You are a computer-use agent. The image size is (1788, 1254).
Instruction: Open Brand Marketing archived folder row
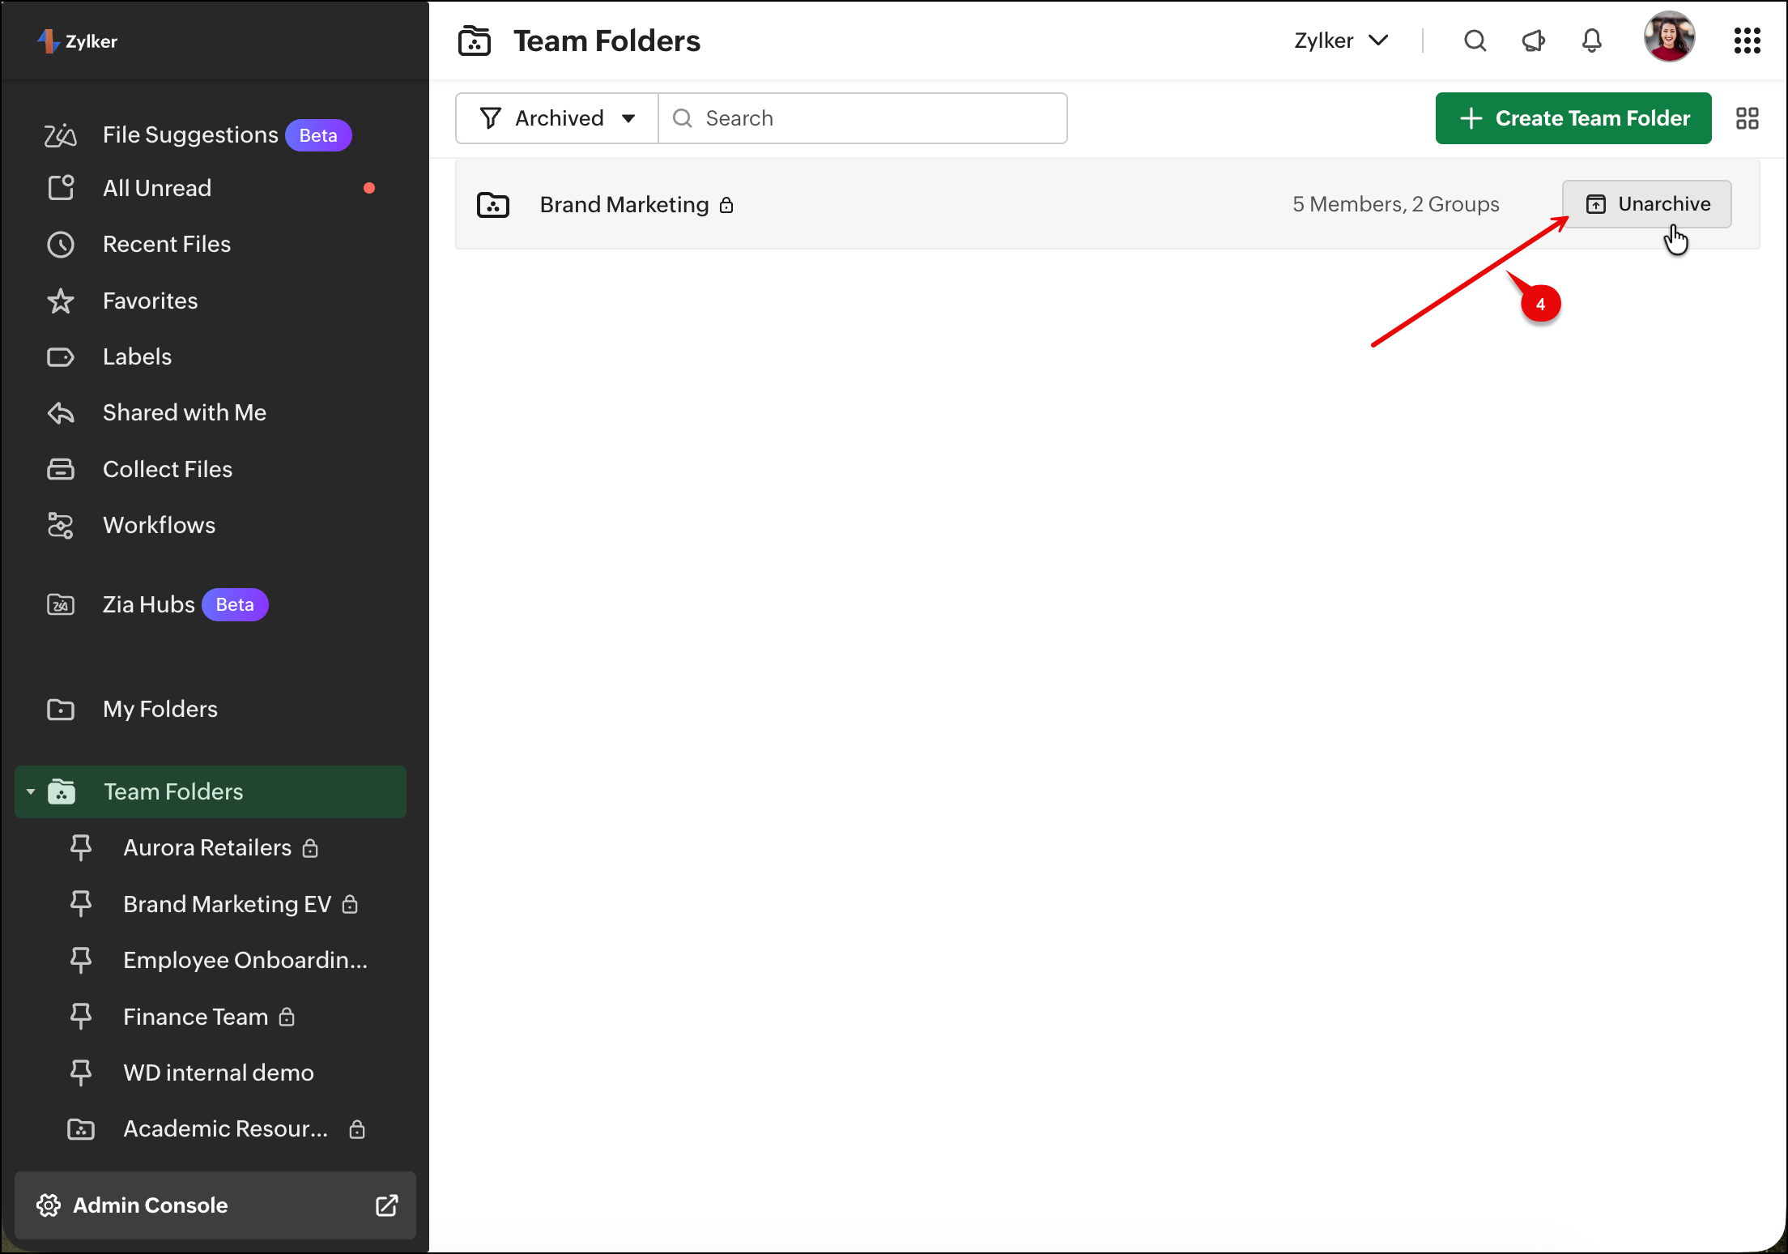coord(624,205)
